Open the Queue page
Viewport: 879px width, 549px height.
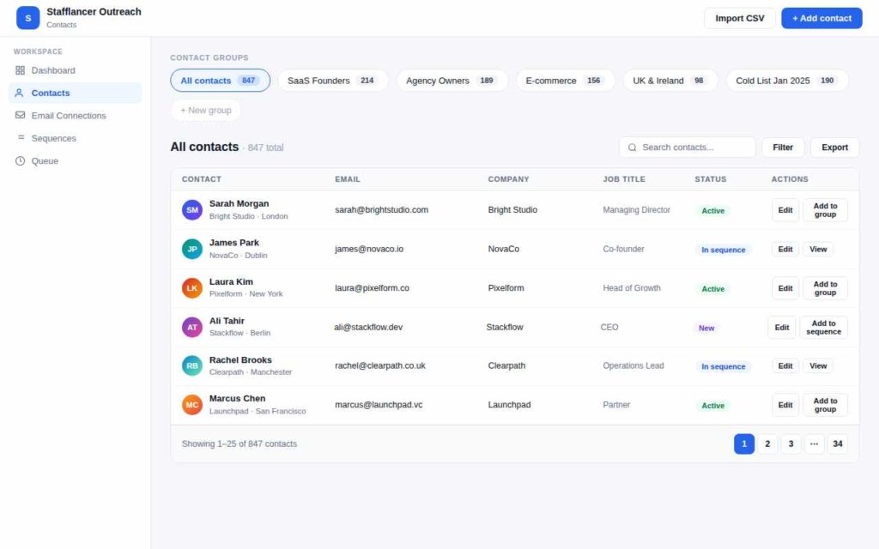76,160
